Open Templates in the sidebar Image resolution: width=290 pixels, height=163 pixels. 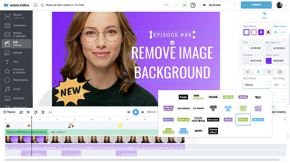16,25
